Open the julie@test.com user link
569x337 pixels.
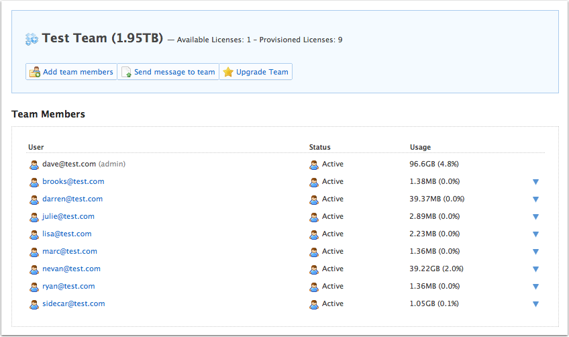pos(68,216)
